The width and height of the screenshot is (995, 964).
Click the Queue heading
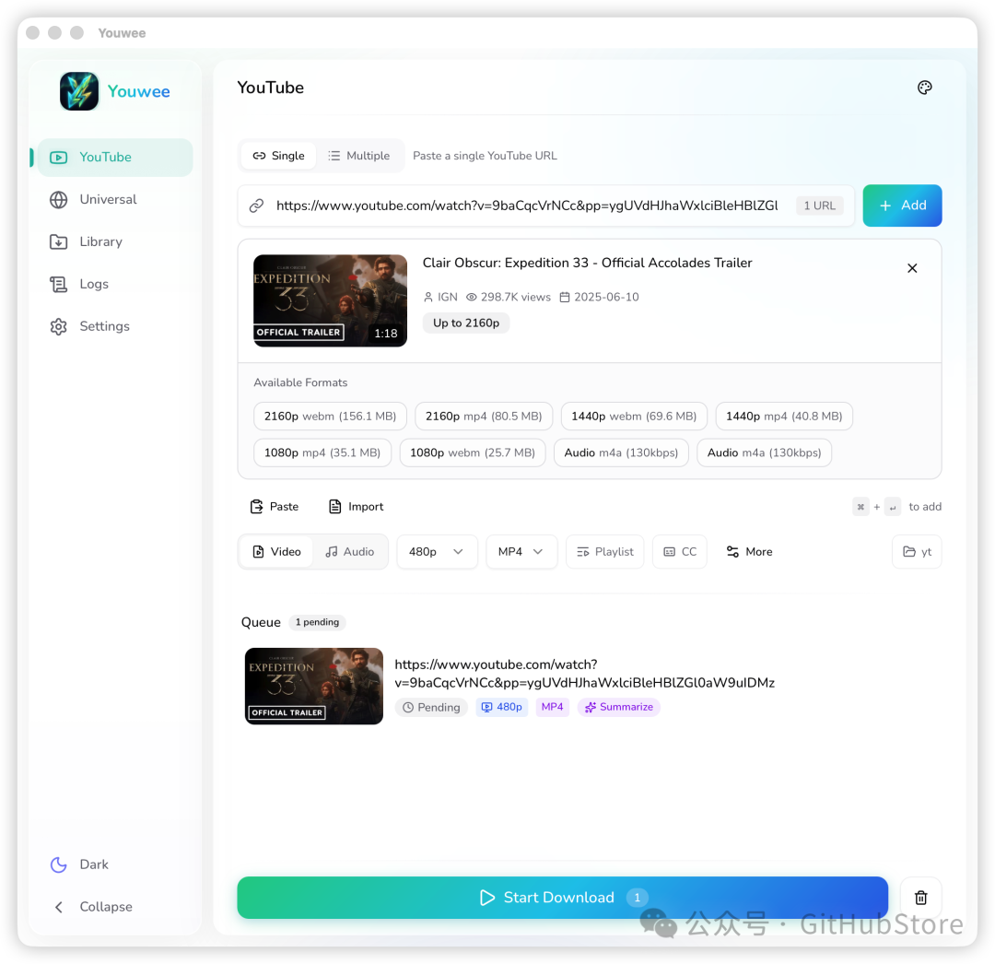click(x=261, y=623)
